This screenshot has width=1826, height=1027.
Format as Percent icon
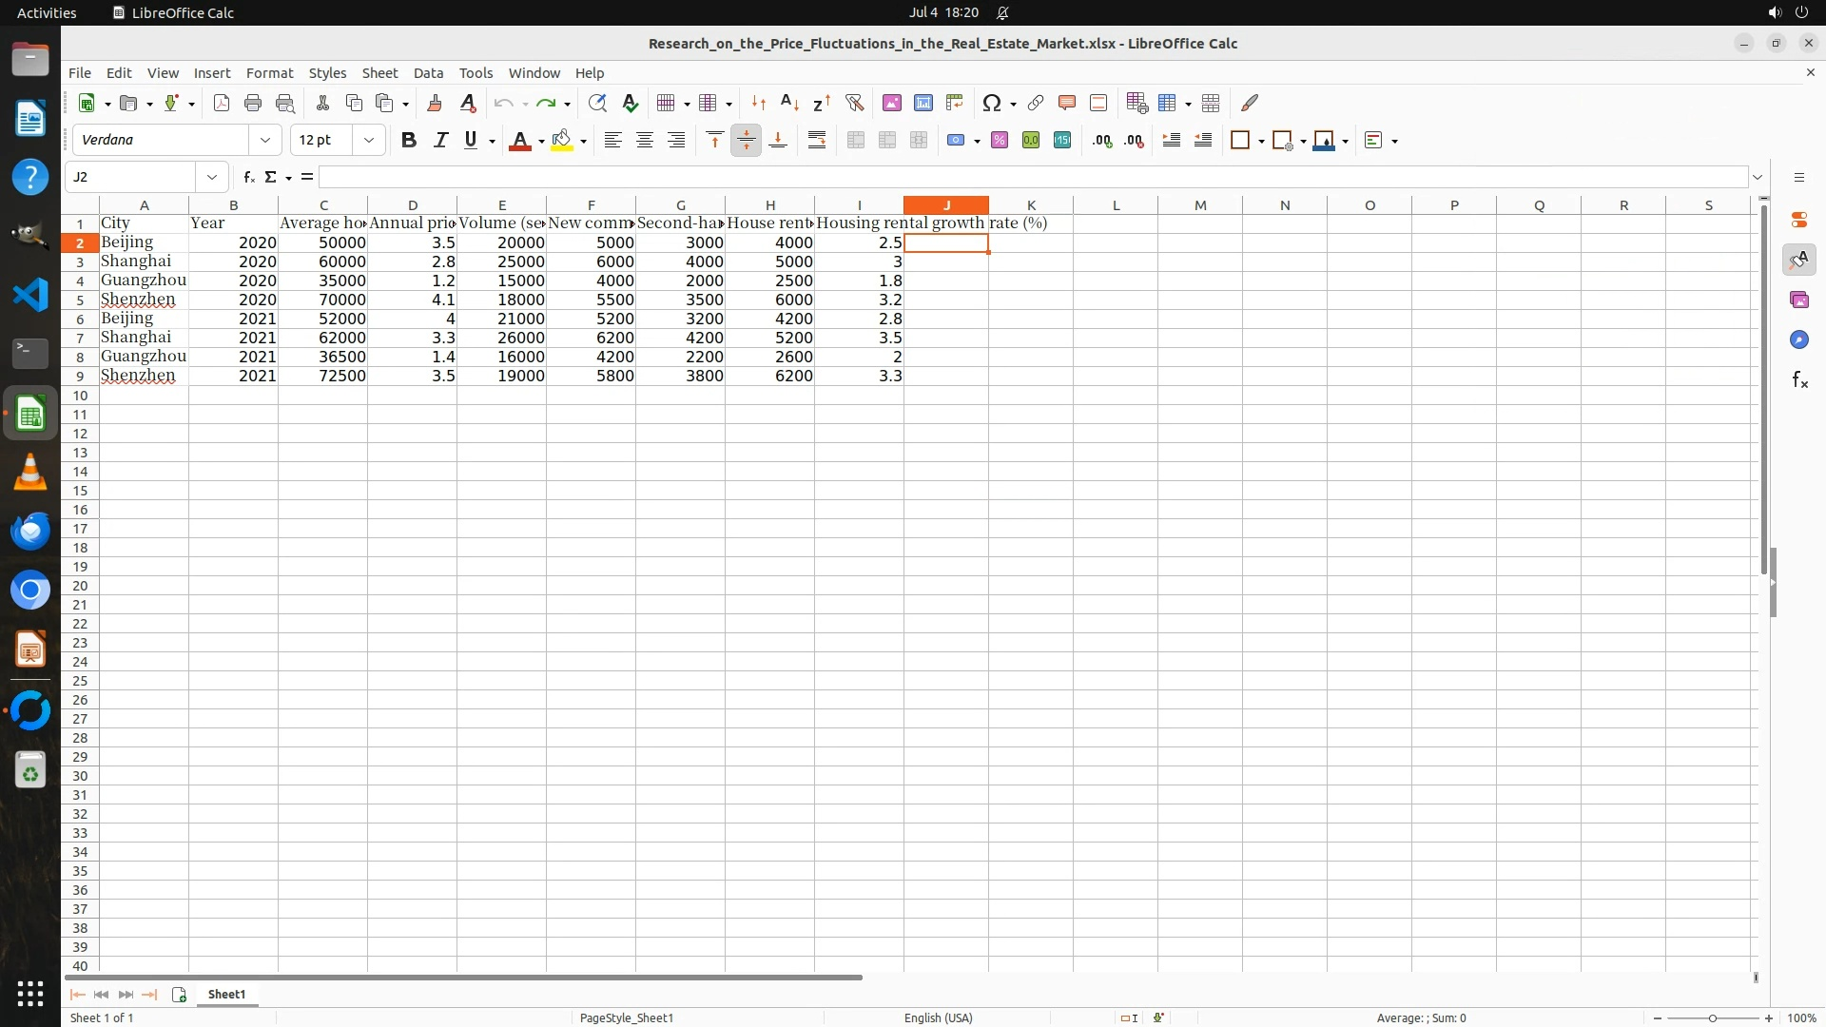(999, 141)
